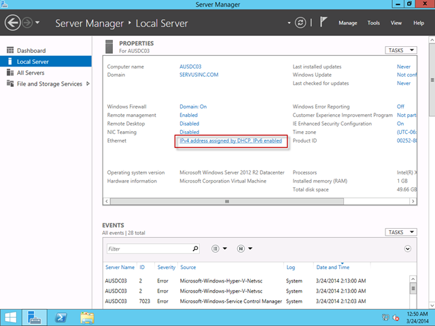435x326 pixels.
Task: Click Last installed updates Never link
Action: (x=404, y=67)
